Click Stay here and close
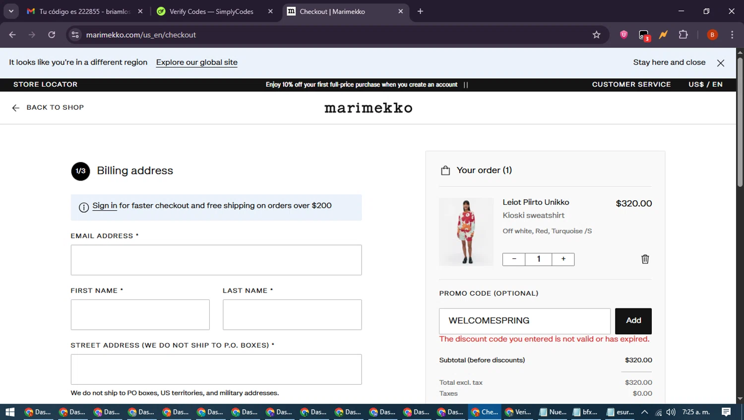Image resolution: width=744 pixels, height=420 pixels. coord(669,62)
